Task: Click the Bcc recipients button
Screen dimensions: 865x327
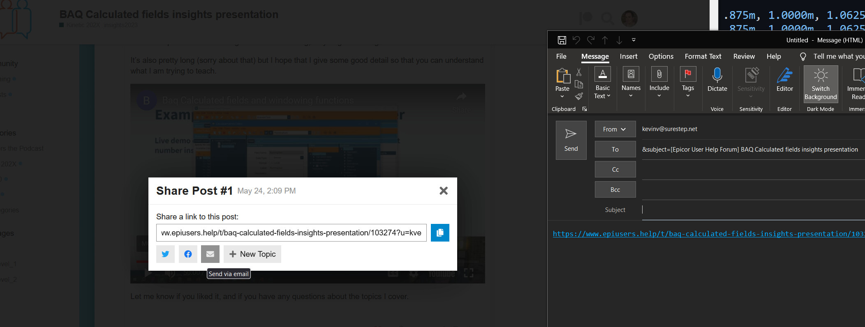Action: [x=615, y=189]
